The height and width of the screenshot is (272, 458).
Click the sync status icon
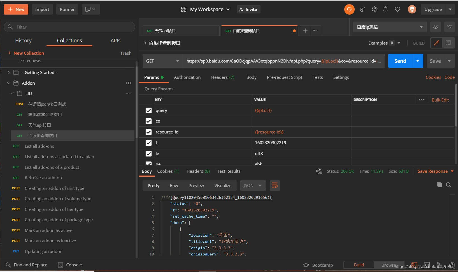(349, 9)
